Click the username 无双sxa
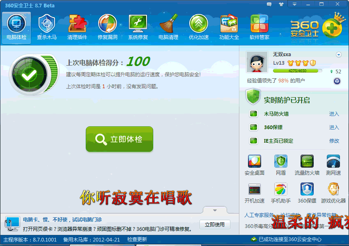The height and width of the screenshot is (246, 349). tap(282, 55)
